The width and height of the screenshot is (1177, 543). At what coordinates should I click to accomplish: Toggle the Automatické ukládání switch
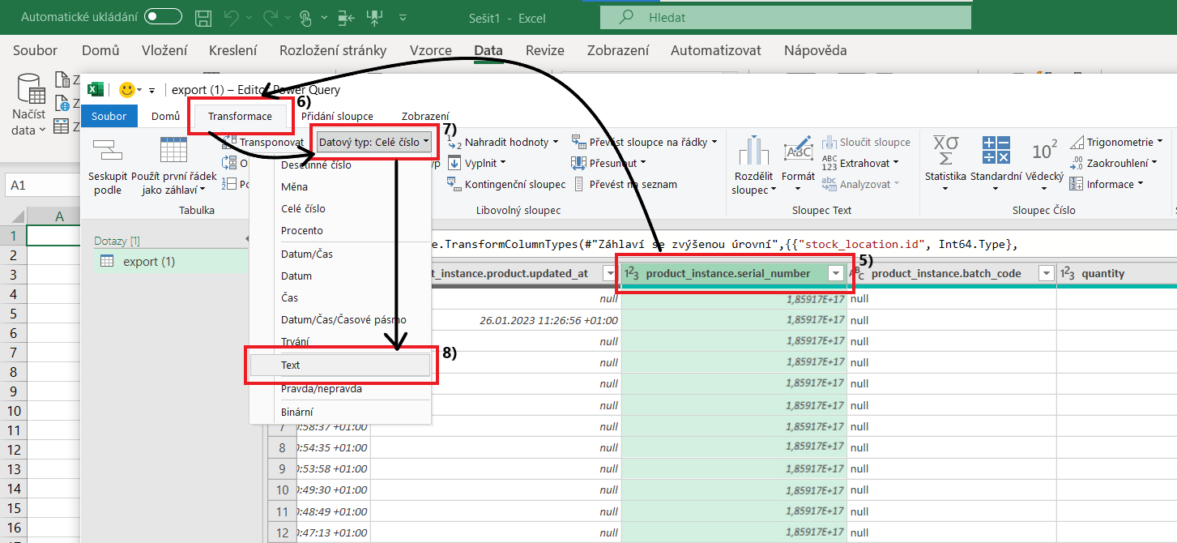[x=163, y=17]
